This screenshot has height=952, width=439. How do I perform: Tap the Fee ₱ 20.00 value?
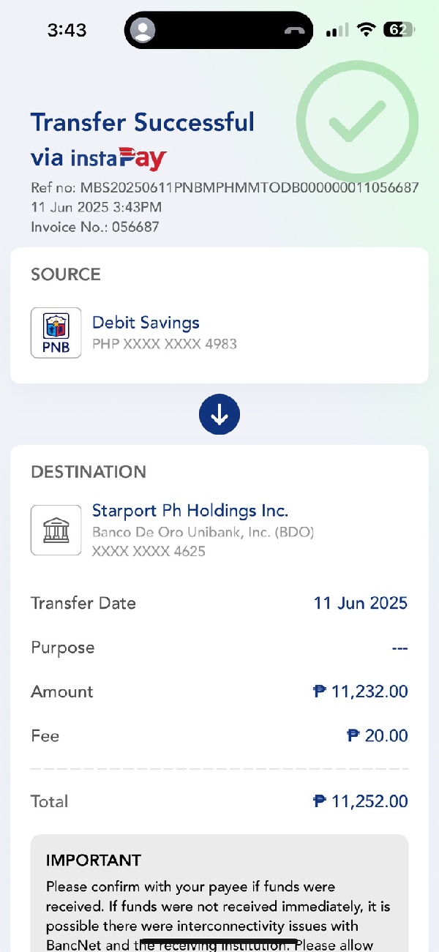coord(377,735)
